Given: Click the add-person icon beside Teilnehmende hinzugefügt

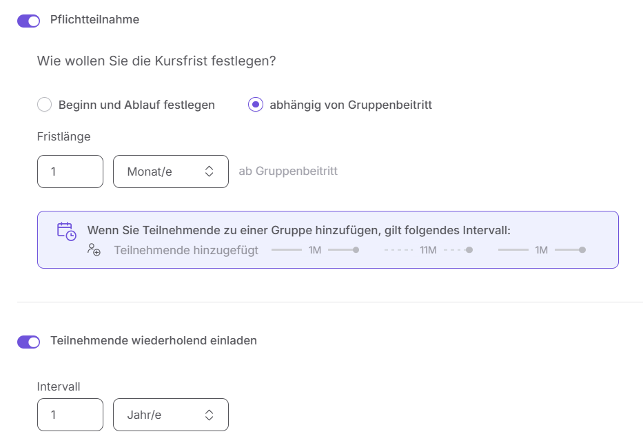Looking at the screenshot, I should 94,250.
